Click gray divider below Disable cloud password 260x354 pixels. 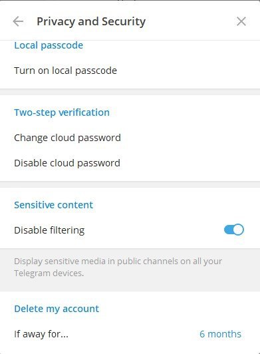pyautogui.click(x=130, y=184)
